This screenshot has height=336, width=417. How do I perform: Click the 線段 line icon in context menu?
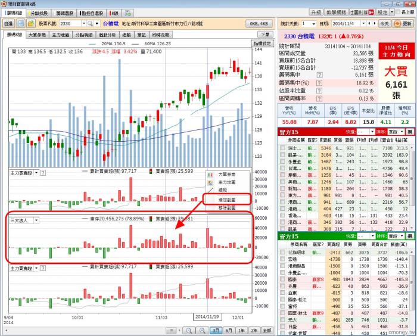click(x=211, y=190)
